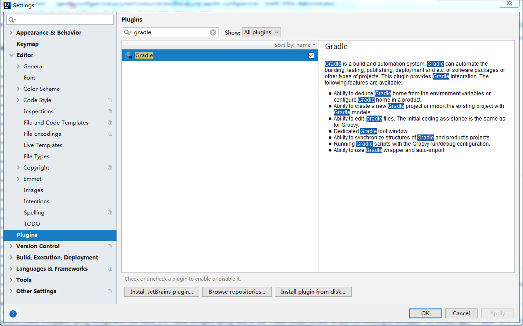The image size is (523, 326).
Task: Expand Appearance & Behavior section
Action: [11, 33]
